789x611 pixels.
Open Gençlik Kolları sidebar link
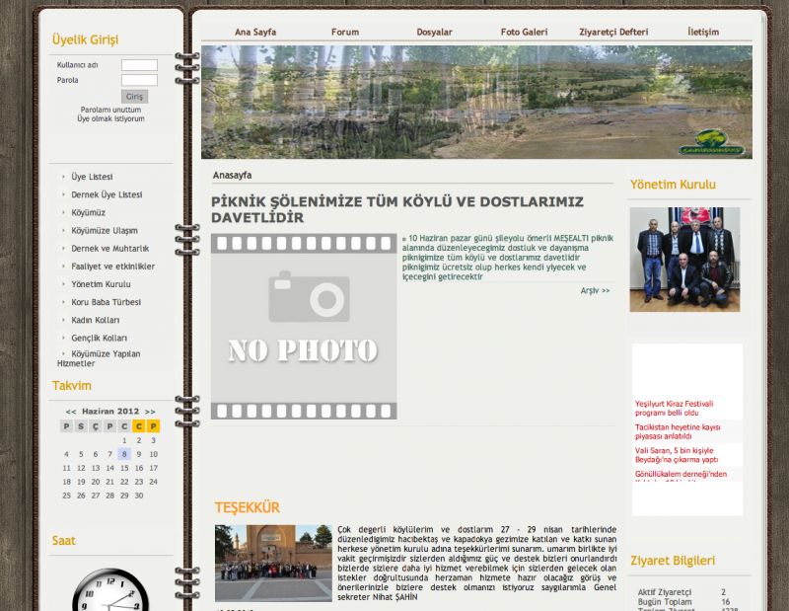[99, 338]
